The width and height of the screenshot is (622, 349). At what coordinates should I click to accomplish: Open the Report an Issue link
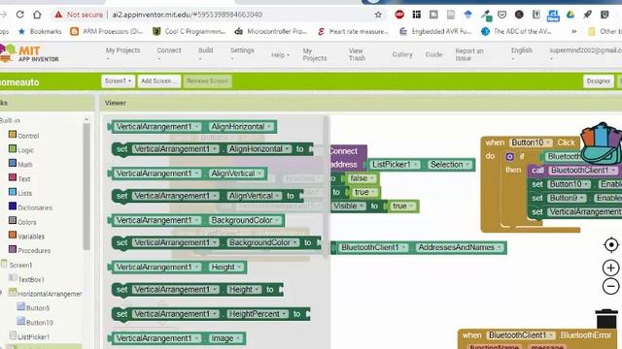click(x=469, y=54)
